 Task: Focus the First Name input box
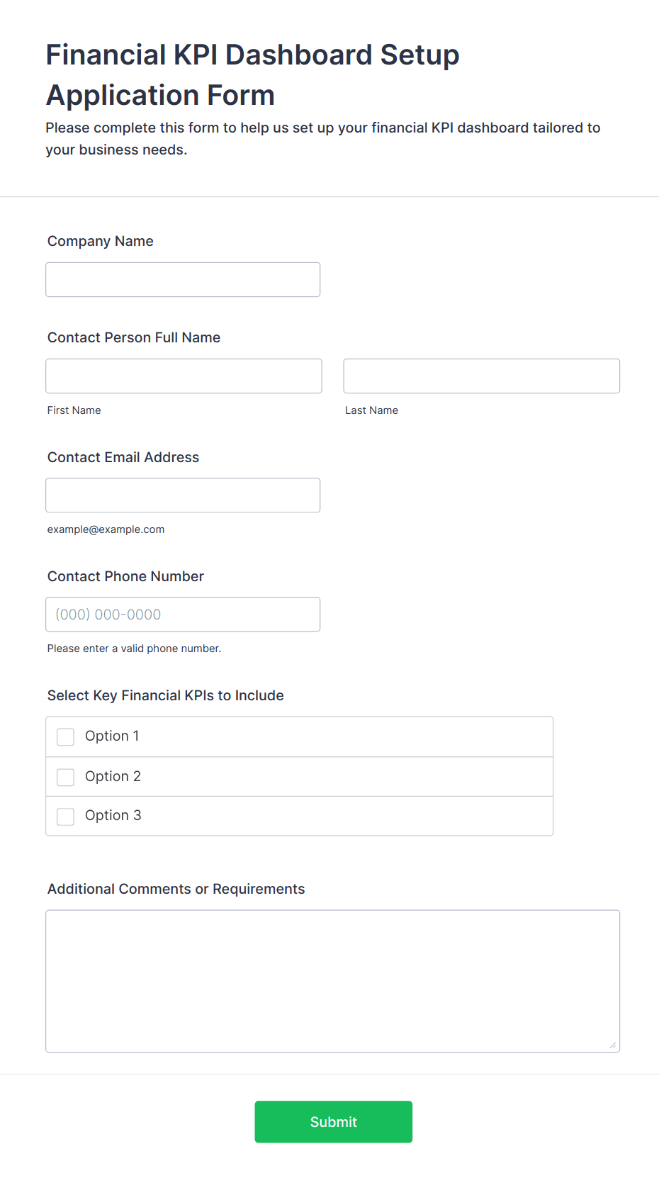click(184, 376)
